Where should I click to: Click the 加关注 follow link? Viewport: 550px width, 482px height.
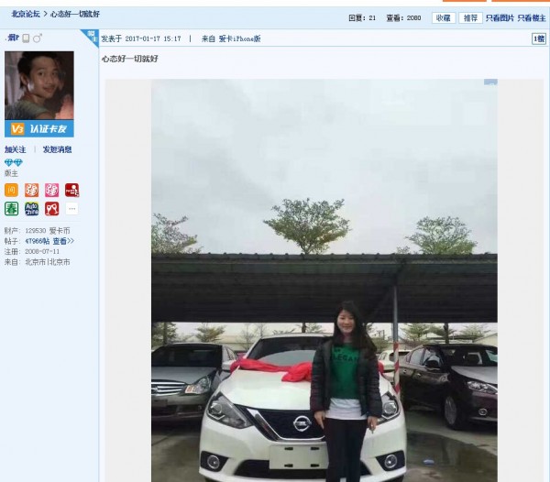15,149
